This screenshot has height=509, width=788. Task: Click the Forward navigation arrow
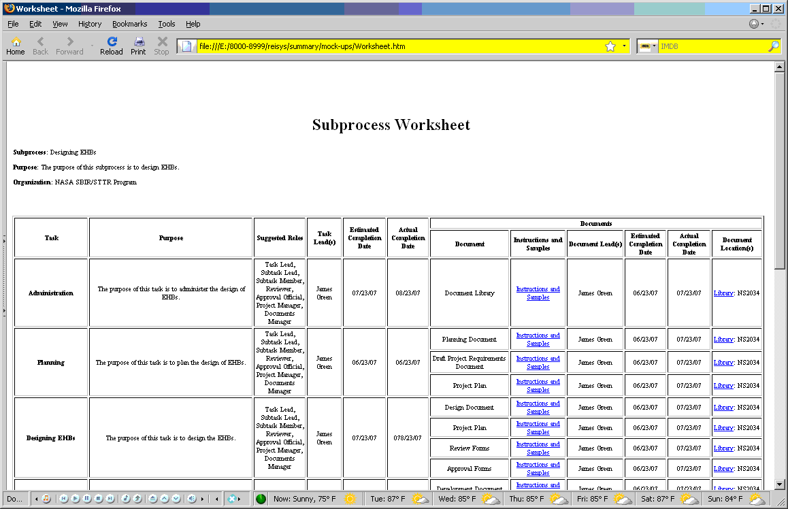(x=70, y=46)
